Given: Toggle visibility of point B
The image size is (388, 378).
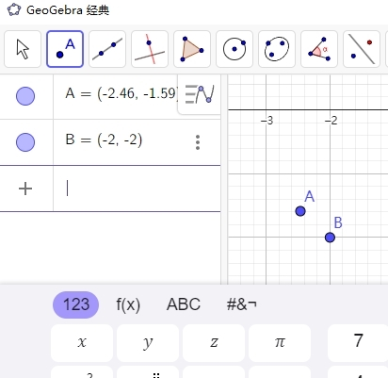Looking at the screenshot, I should (25, 142).
